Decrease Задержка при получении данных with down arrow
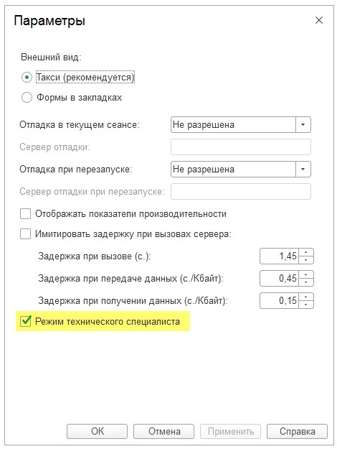337x449 pixels. (x=306, y=305)
